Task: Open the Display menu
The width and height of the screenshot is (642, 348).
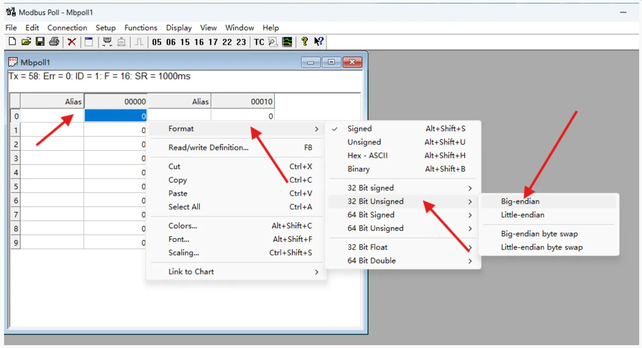Action: point(179,28)
